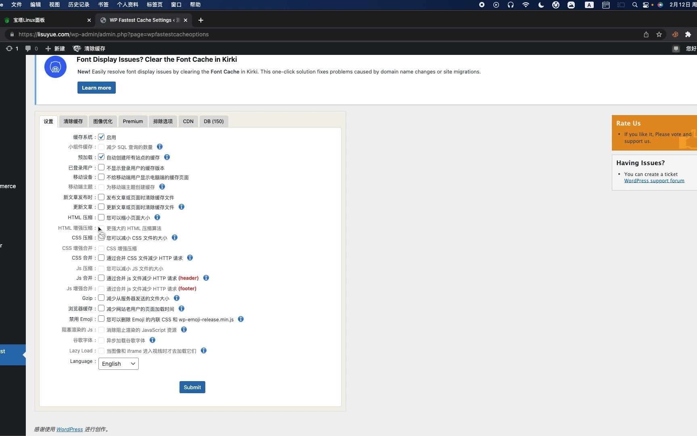Click info icon next to 禁用 Emoji
The width and height of the screenshot is (697, 436).
pos(241,319)
